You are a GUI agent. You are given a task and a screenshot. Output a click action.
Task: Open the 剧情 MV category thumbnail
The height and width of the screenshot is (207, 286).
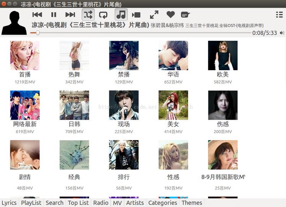(x=25, y=155)
